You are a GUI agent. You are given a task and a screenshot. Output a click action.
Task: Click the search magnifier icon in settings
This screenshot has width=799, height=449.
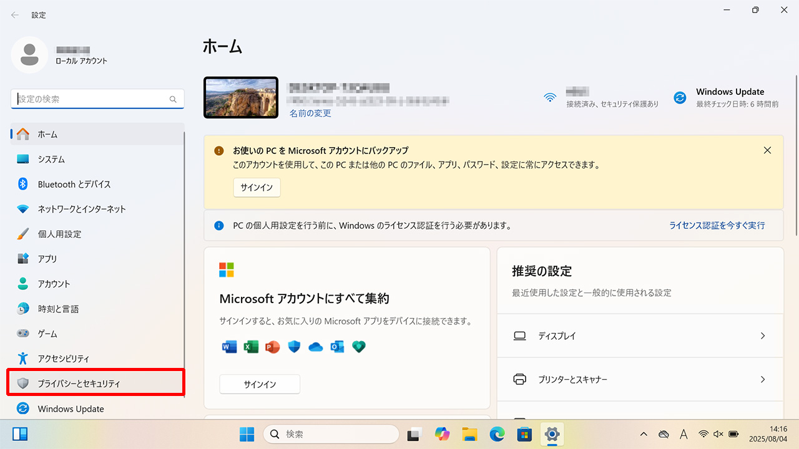pyautogui.click(x=173, y=99)
